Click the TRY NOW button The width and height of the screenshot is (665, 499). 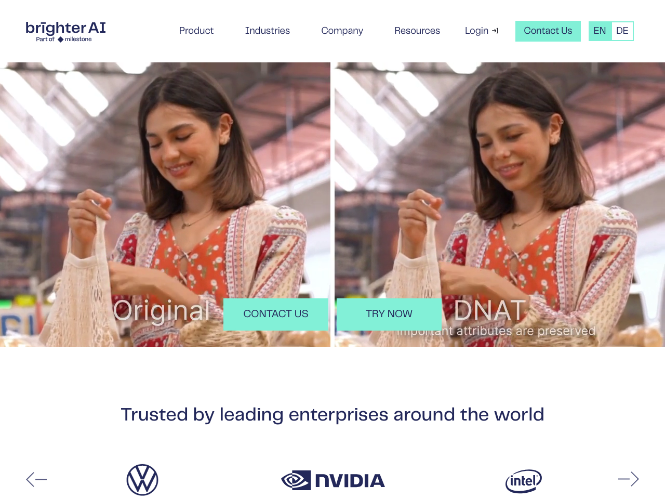point(389,314)
